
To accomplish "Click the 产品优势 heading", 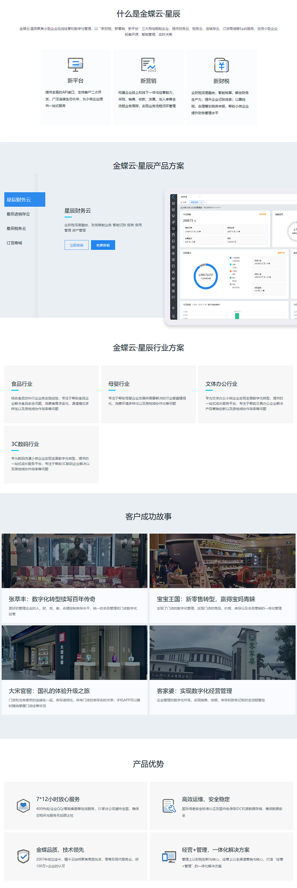I will pyautogui.click(x=148, y=764).
